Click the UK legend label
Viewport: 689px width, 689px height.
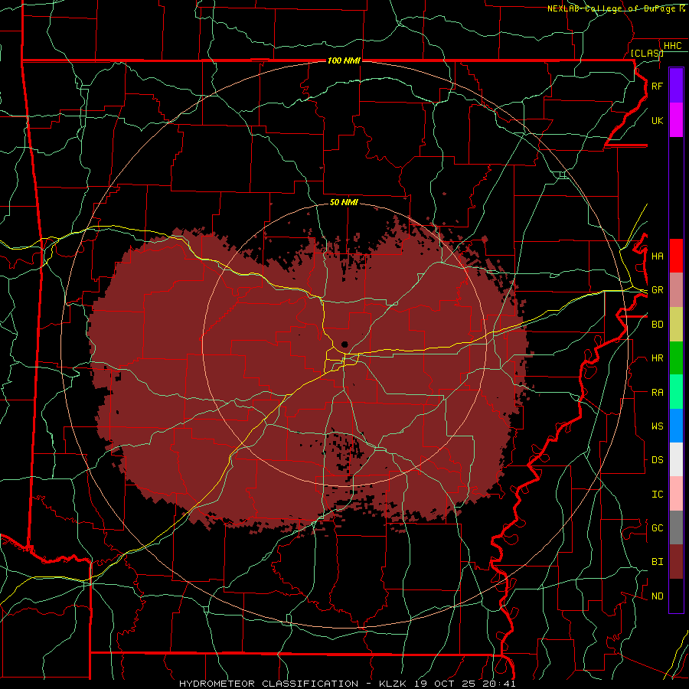tap(657, 120)
